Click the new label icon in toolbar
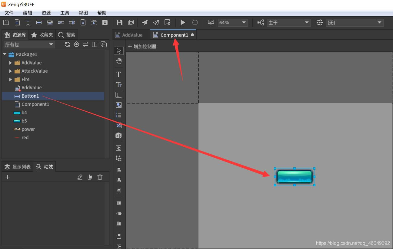Image resolution: width=393 pixels, height=249 pixels. pyautogui.click(x=28, y=22)
